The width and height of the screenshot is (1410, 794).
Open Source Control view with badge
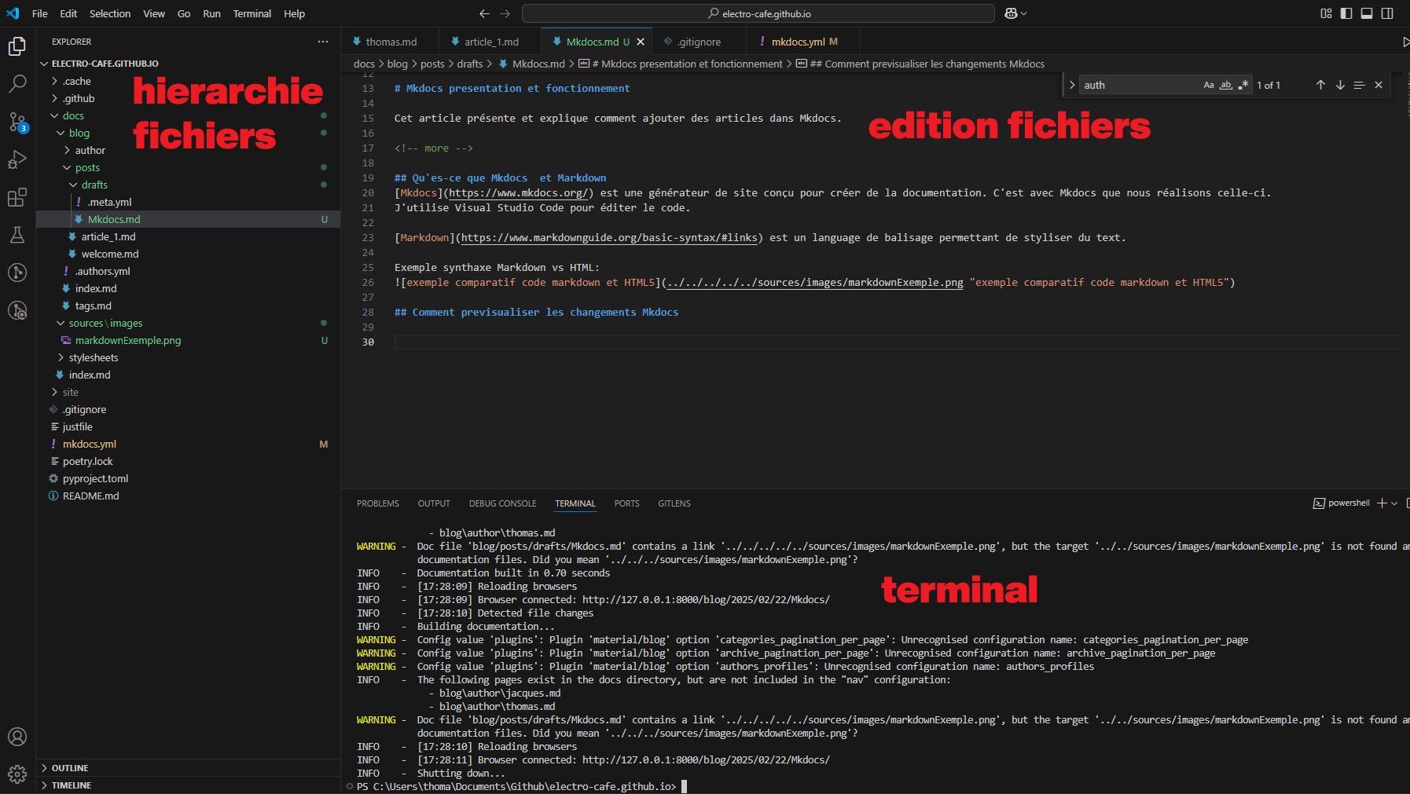(x=17, y=122)
